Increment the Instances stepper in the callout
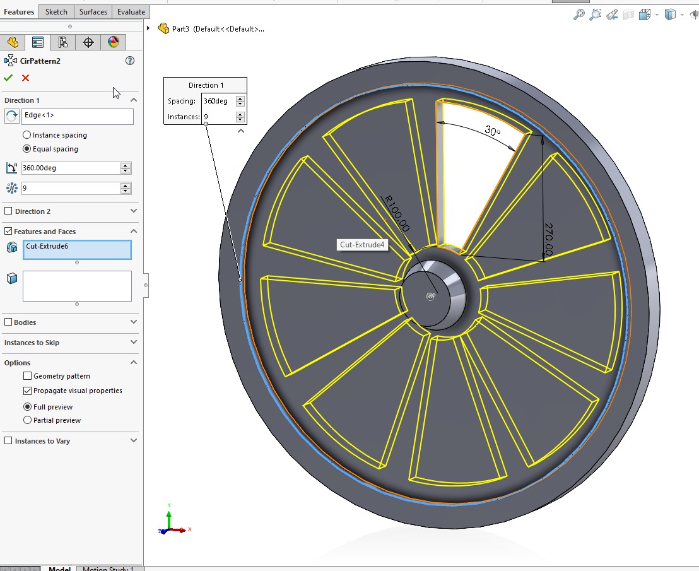The height and width of the screenshot is (571, 699). coord(240,114)
